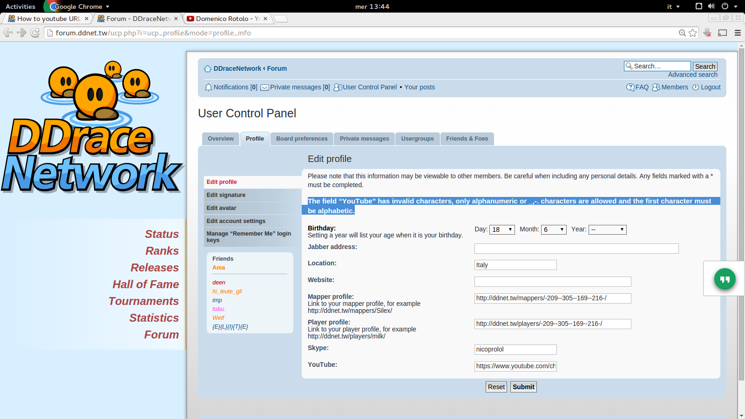The image size is (745, 419).
Task: Open the system volume icon
Action: coord(711,7)
